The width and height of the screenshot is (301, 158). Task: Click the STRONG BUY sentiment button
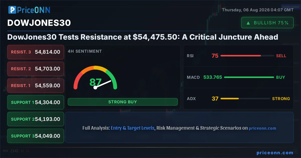click(123, 102)
